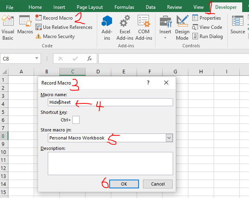Switch to the View tab
This screenshot has height=198, width=249.
(x=198, y=7)
